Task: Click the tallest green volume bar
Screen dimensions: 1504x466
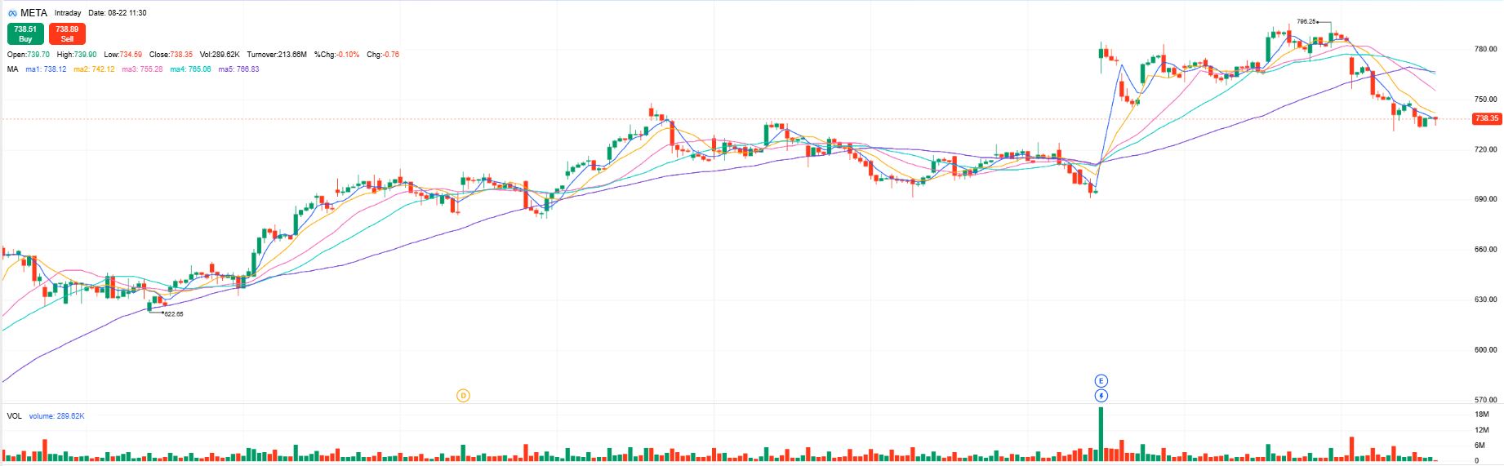Action: point(1101,433)
